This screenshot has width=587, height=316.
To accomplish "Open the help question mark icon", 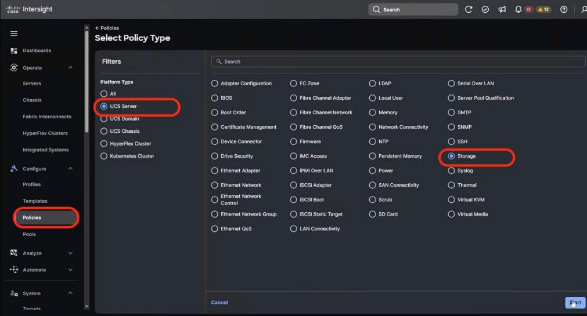I will point(564,9).
